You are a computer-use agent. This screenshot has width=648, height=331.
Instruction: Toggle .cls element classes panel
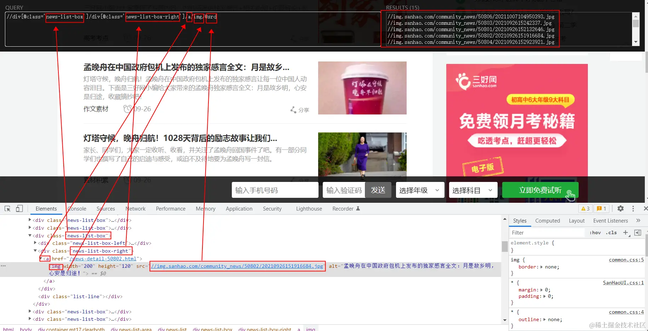(x=611, y=232)
